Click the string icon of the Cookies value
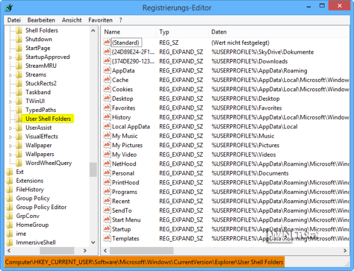Image resolution: width=354 pixels, height=271 pixels. pos(107,89)
